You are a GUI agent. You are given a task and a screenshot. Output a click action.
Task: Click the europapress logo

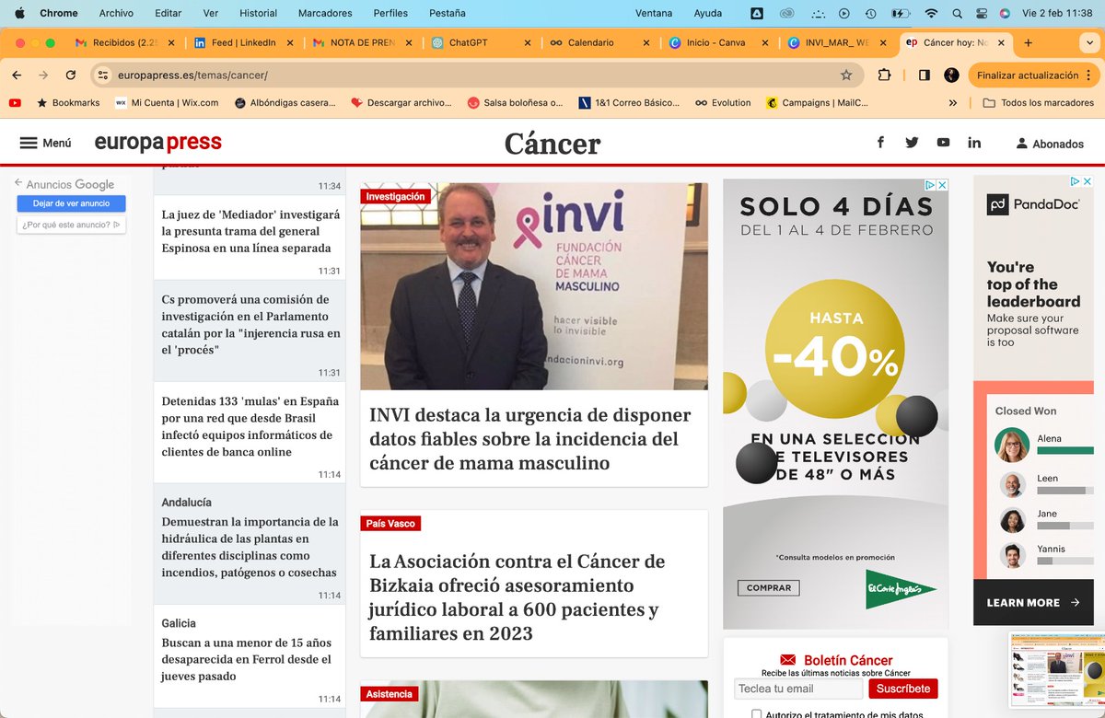click(157, 143)
